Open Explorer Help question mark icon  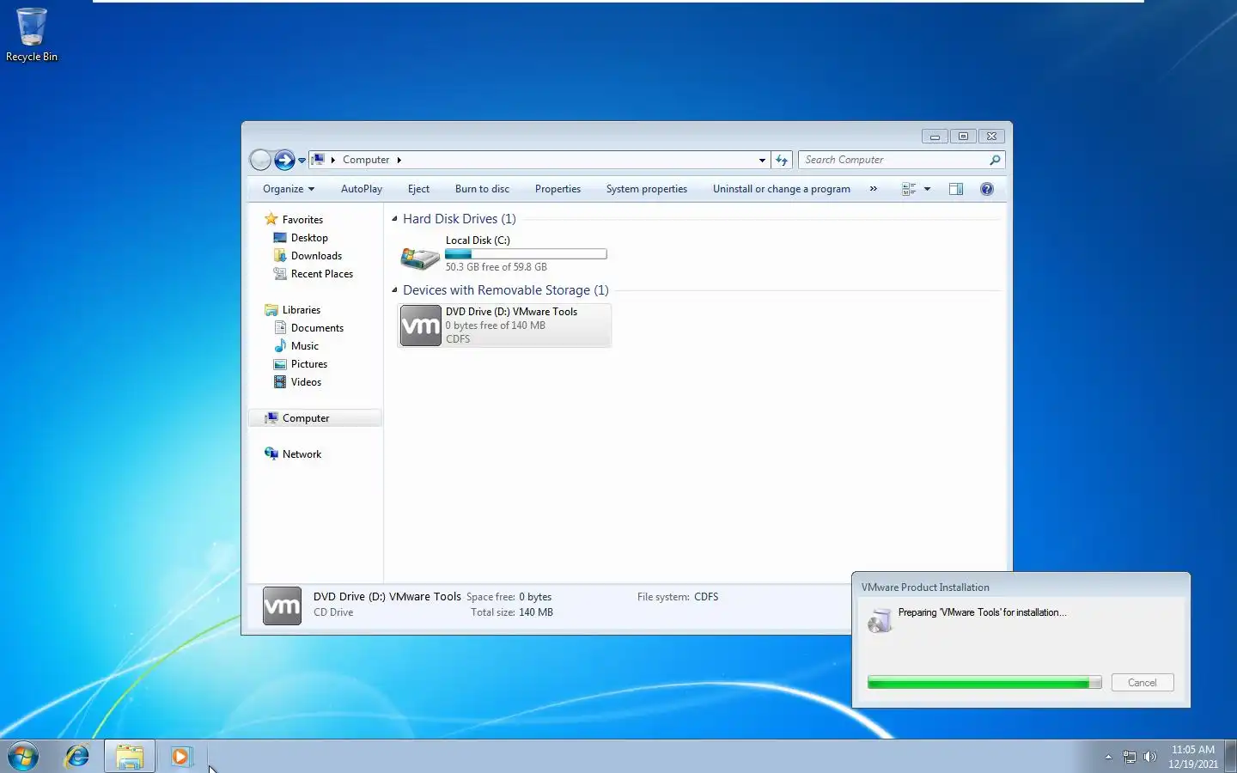(987, 189)
